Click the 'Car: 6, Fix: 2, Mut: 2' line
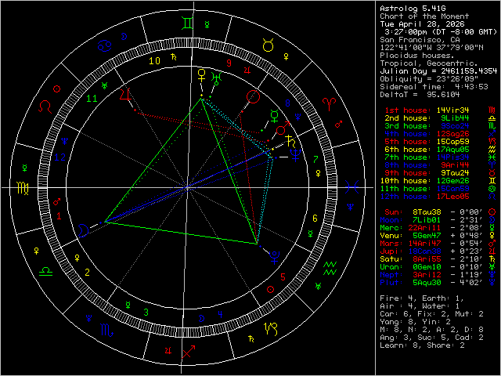 click(x=431, y=314)
